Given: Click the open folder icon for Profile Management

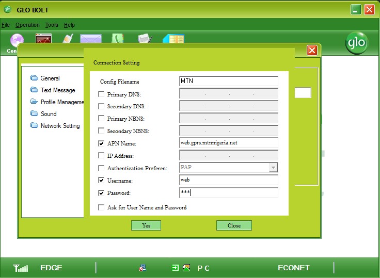Looking at the screenshot, I should (34, 102).
